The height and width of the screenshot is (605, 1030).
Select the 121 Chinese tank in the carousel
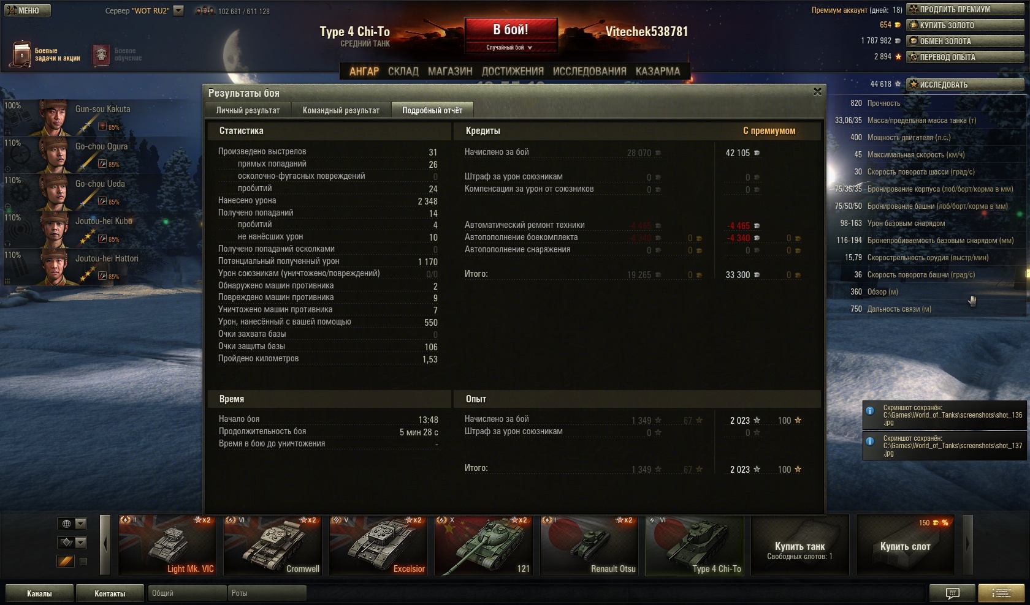coord(483,545)
